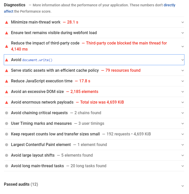Click warning triangle beside Avoid document.write()
This screenshot has width=189, height=194.
click(7, 60)
